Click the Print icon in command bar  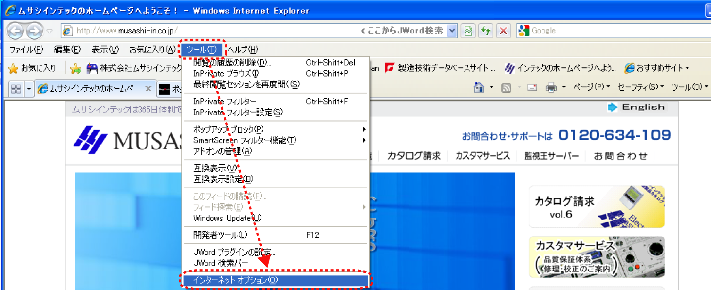click(x=551, y=87)
